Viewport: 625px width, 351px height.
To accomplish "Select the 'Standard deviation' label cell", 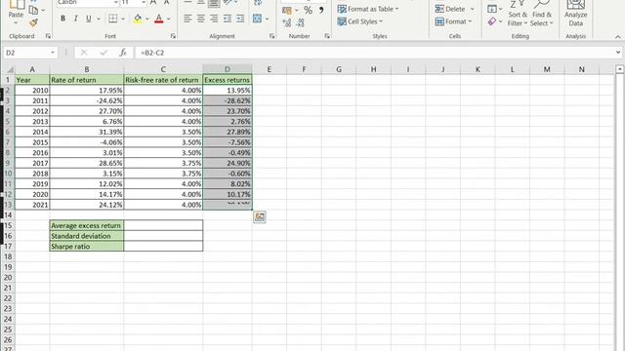I will click(87, 236).
